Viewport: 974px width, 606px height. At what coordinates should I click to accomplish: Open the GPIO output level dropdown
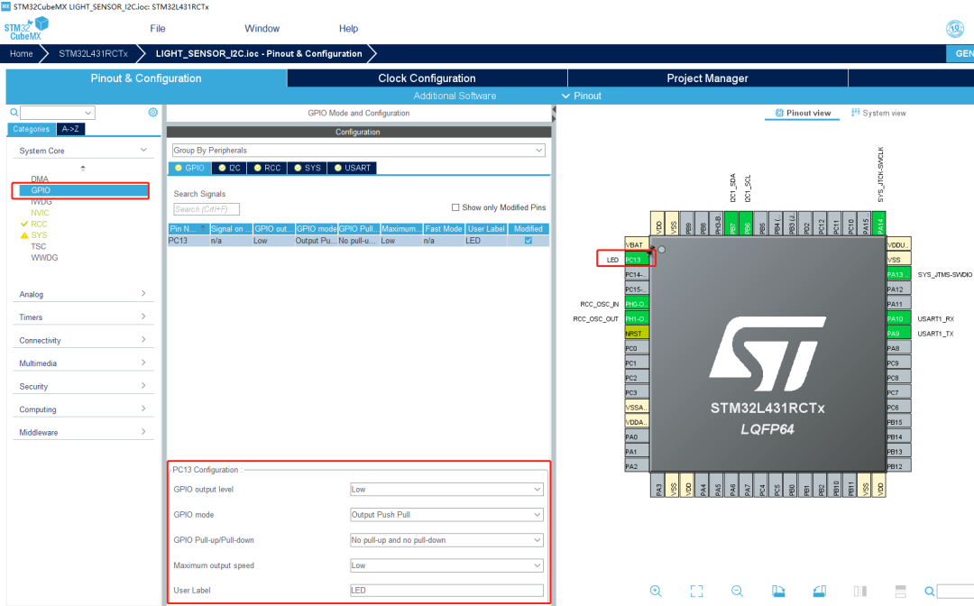pyautogui.click(x=446, y=490)
